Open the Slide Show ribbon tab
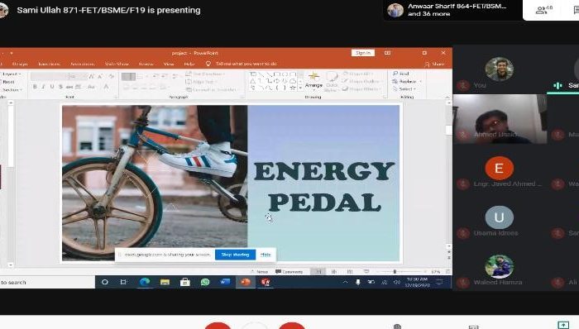579x329 pixels. point(117,64)
